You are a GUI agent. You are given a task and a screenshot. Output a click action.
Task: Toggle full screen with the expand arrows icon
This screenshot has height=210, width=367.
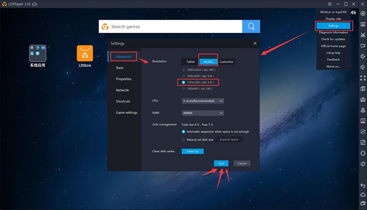click(363, 78)
